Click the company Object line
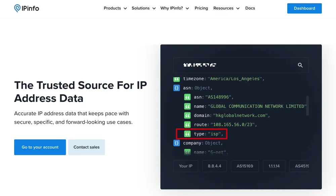The image size is (336, 196). [203, 143]
